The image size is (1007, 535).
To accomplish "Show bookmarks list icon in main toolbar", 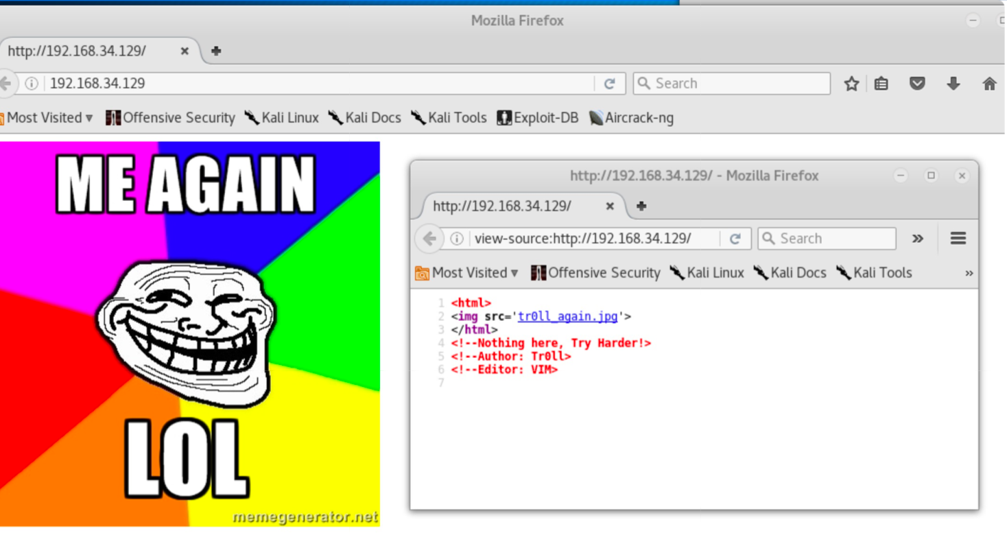I will [x=881, y=84].
